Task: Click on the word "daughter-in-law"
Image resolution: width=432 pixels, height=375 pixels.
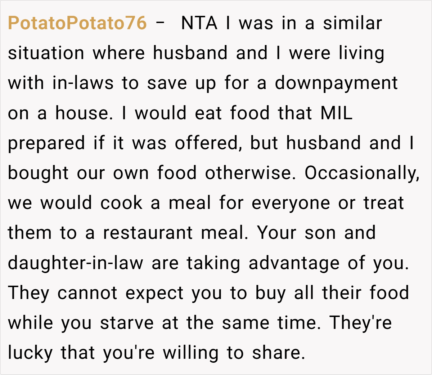Action: [x=75, y=263]
